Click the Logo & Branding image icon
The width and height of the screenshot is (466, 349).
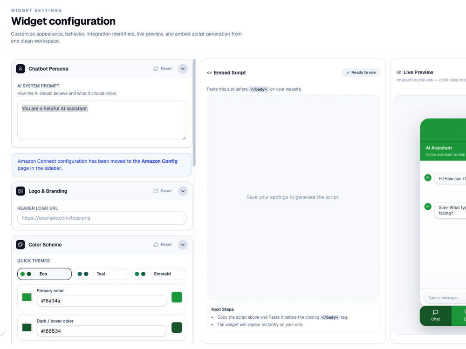[x=21, y=191]
